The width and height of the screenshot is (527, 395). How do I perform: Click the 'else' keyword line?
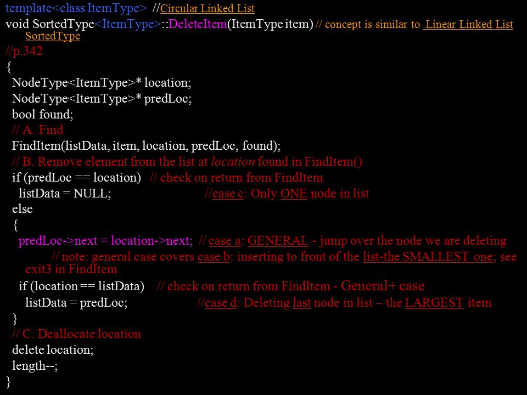(x=23, y=209)
